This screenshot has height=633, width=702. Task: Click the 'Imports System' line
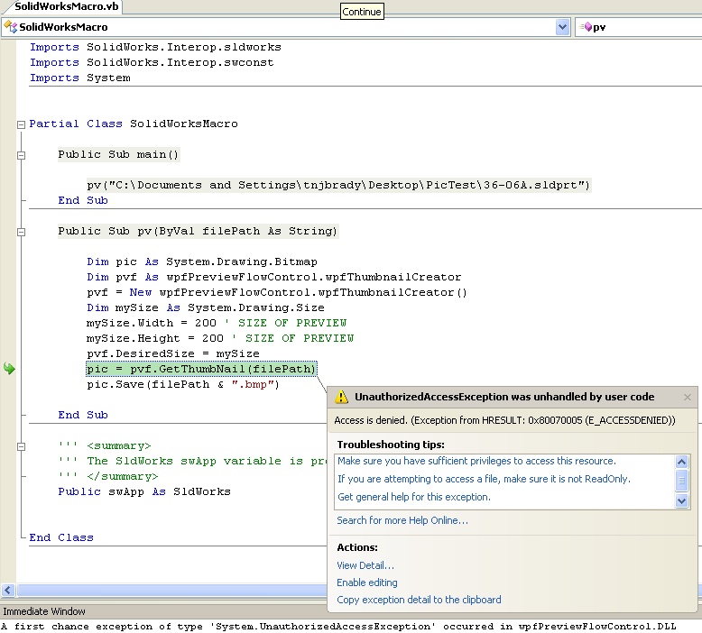pyautogui.click(x=80, y=78)
